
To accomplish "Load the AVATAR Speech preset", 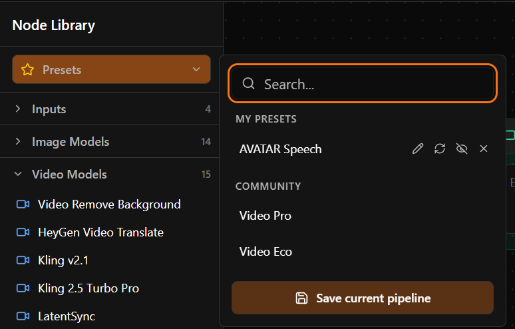I will (x=281, y=149).
